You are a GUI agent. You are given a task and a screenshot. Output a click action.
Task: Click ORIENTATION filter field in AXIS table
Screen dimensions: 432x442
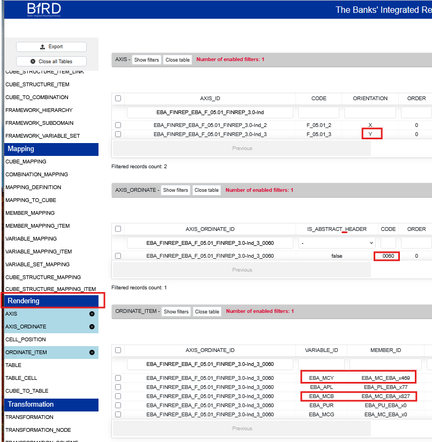[370, 113]
